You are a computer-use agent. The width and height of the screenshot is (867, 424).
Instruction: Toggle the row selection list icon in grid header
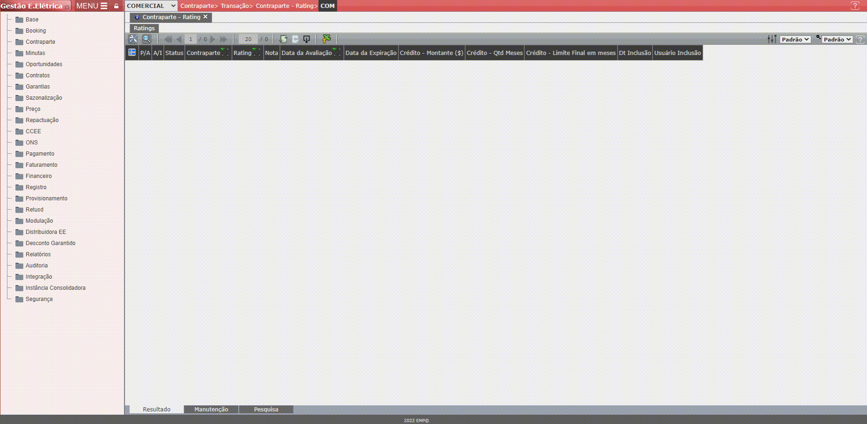[132, 53]
